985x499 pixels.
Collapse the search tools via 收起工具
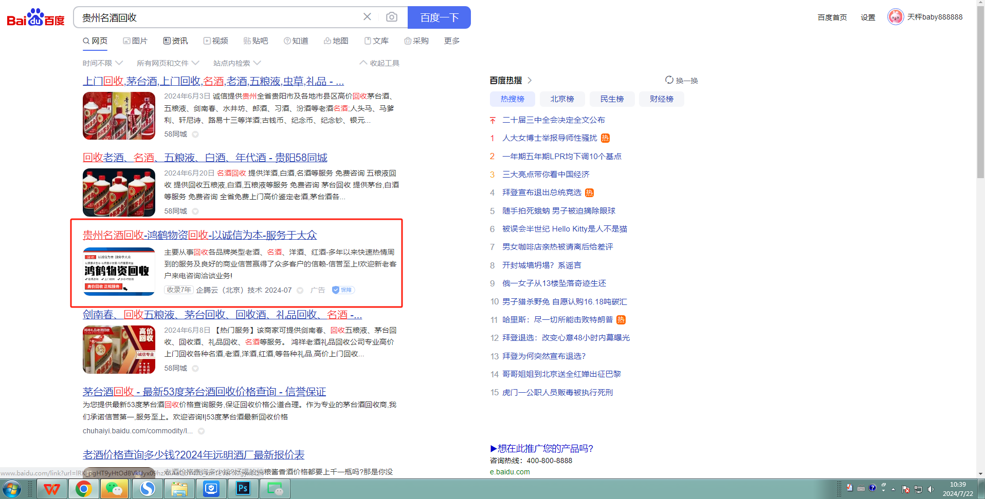click(x=379, y=63)
